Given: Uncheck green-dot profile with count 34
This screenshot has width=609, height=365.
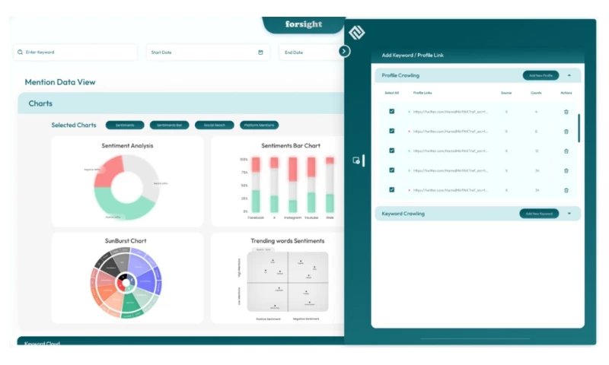Looking at the screenshot, I should (x=391, y=170).
